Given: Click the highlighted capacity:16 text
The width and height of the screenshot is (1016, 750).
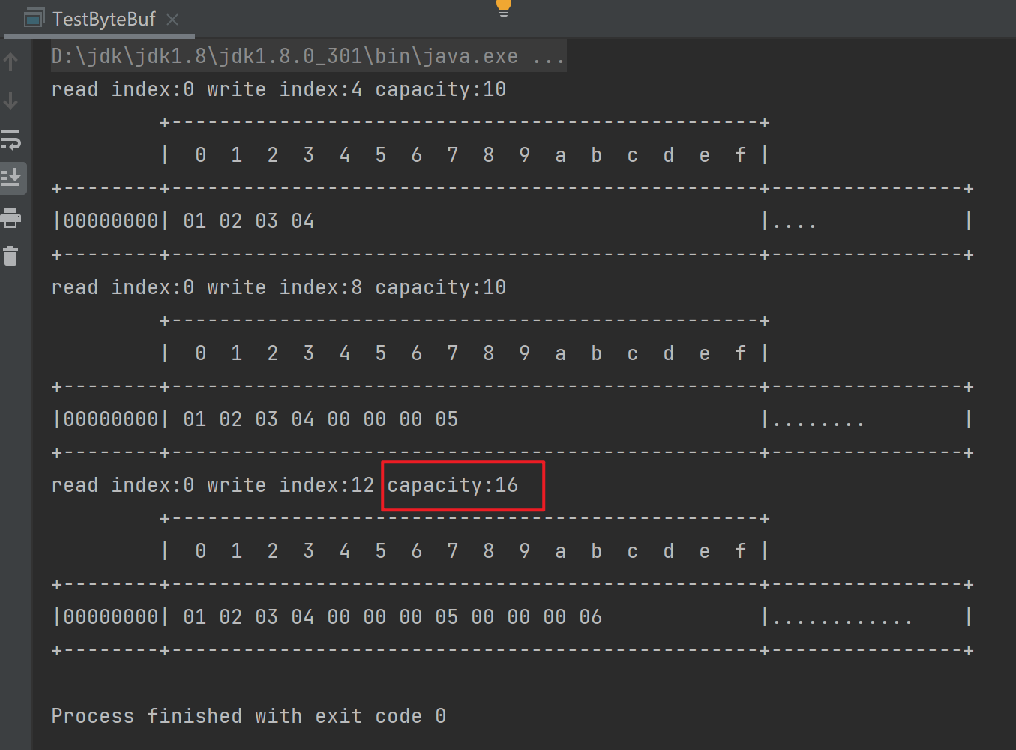Looking at the screenshot, I should tap(452, 485).
